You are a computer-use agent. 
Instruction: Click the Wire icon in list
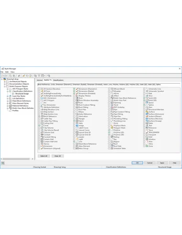pyautogui.click(x=147, y=141)
